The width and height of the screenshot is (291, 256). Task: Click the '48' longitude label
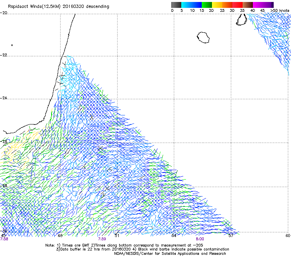tap(60, 236)
